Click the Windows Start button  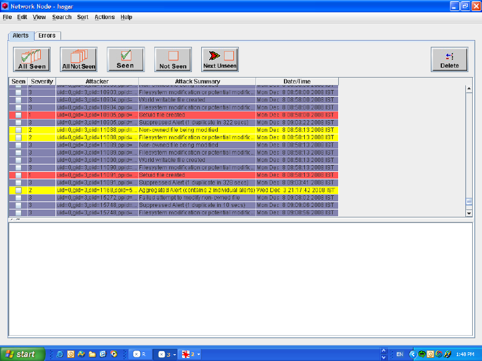click(22, 354)
